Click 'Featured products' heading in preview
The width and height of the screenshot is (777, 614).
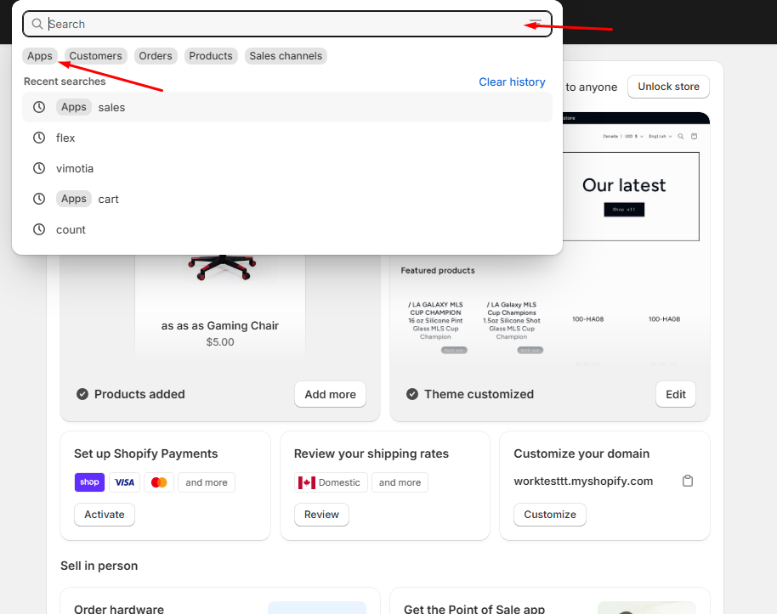(x=438, y=270)
